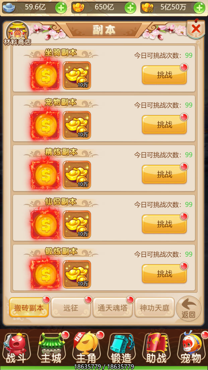
Task: Click the 返回 back arrow button
Action: 189,308
